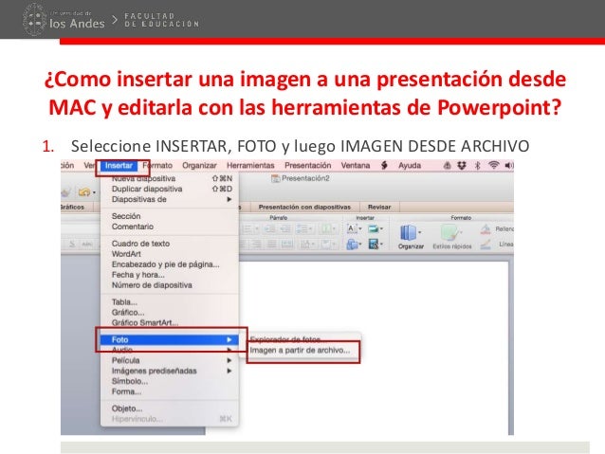The width and height of the screenshot is (605, 454).
Task: Choose Cuadro de texto menu entry
Action: pos(170,244)
